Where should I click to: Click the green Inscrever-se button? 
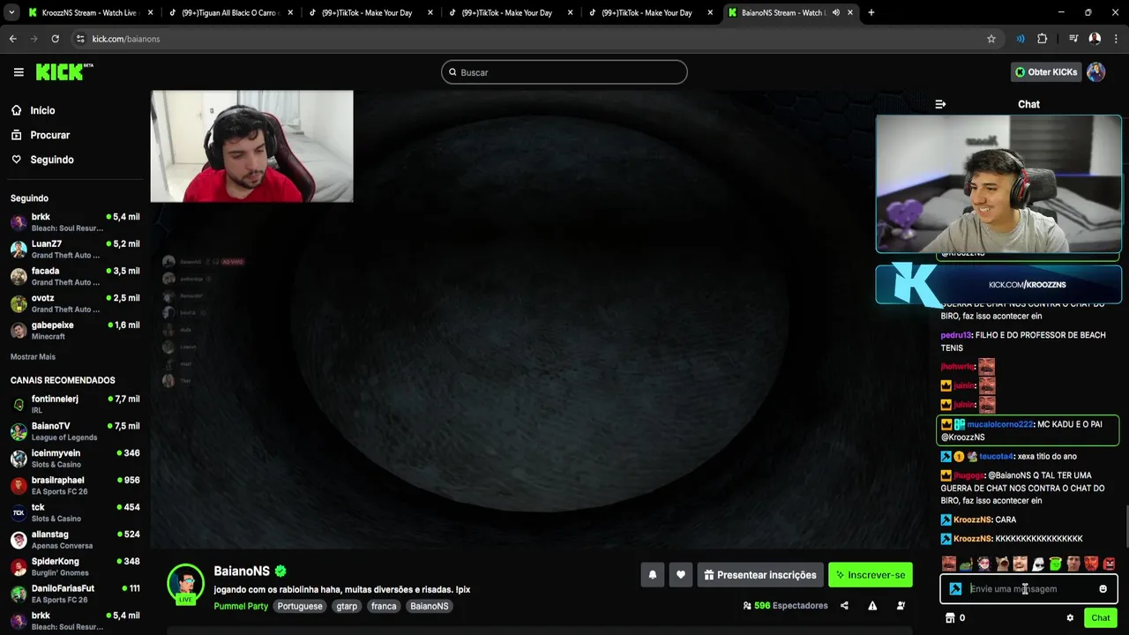871,575
